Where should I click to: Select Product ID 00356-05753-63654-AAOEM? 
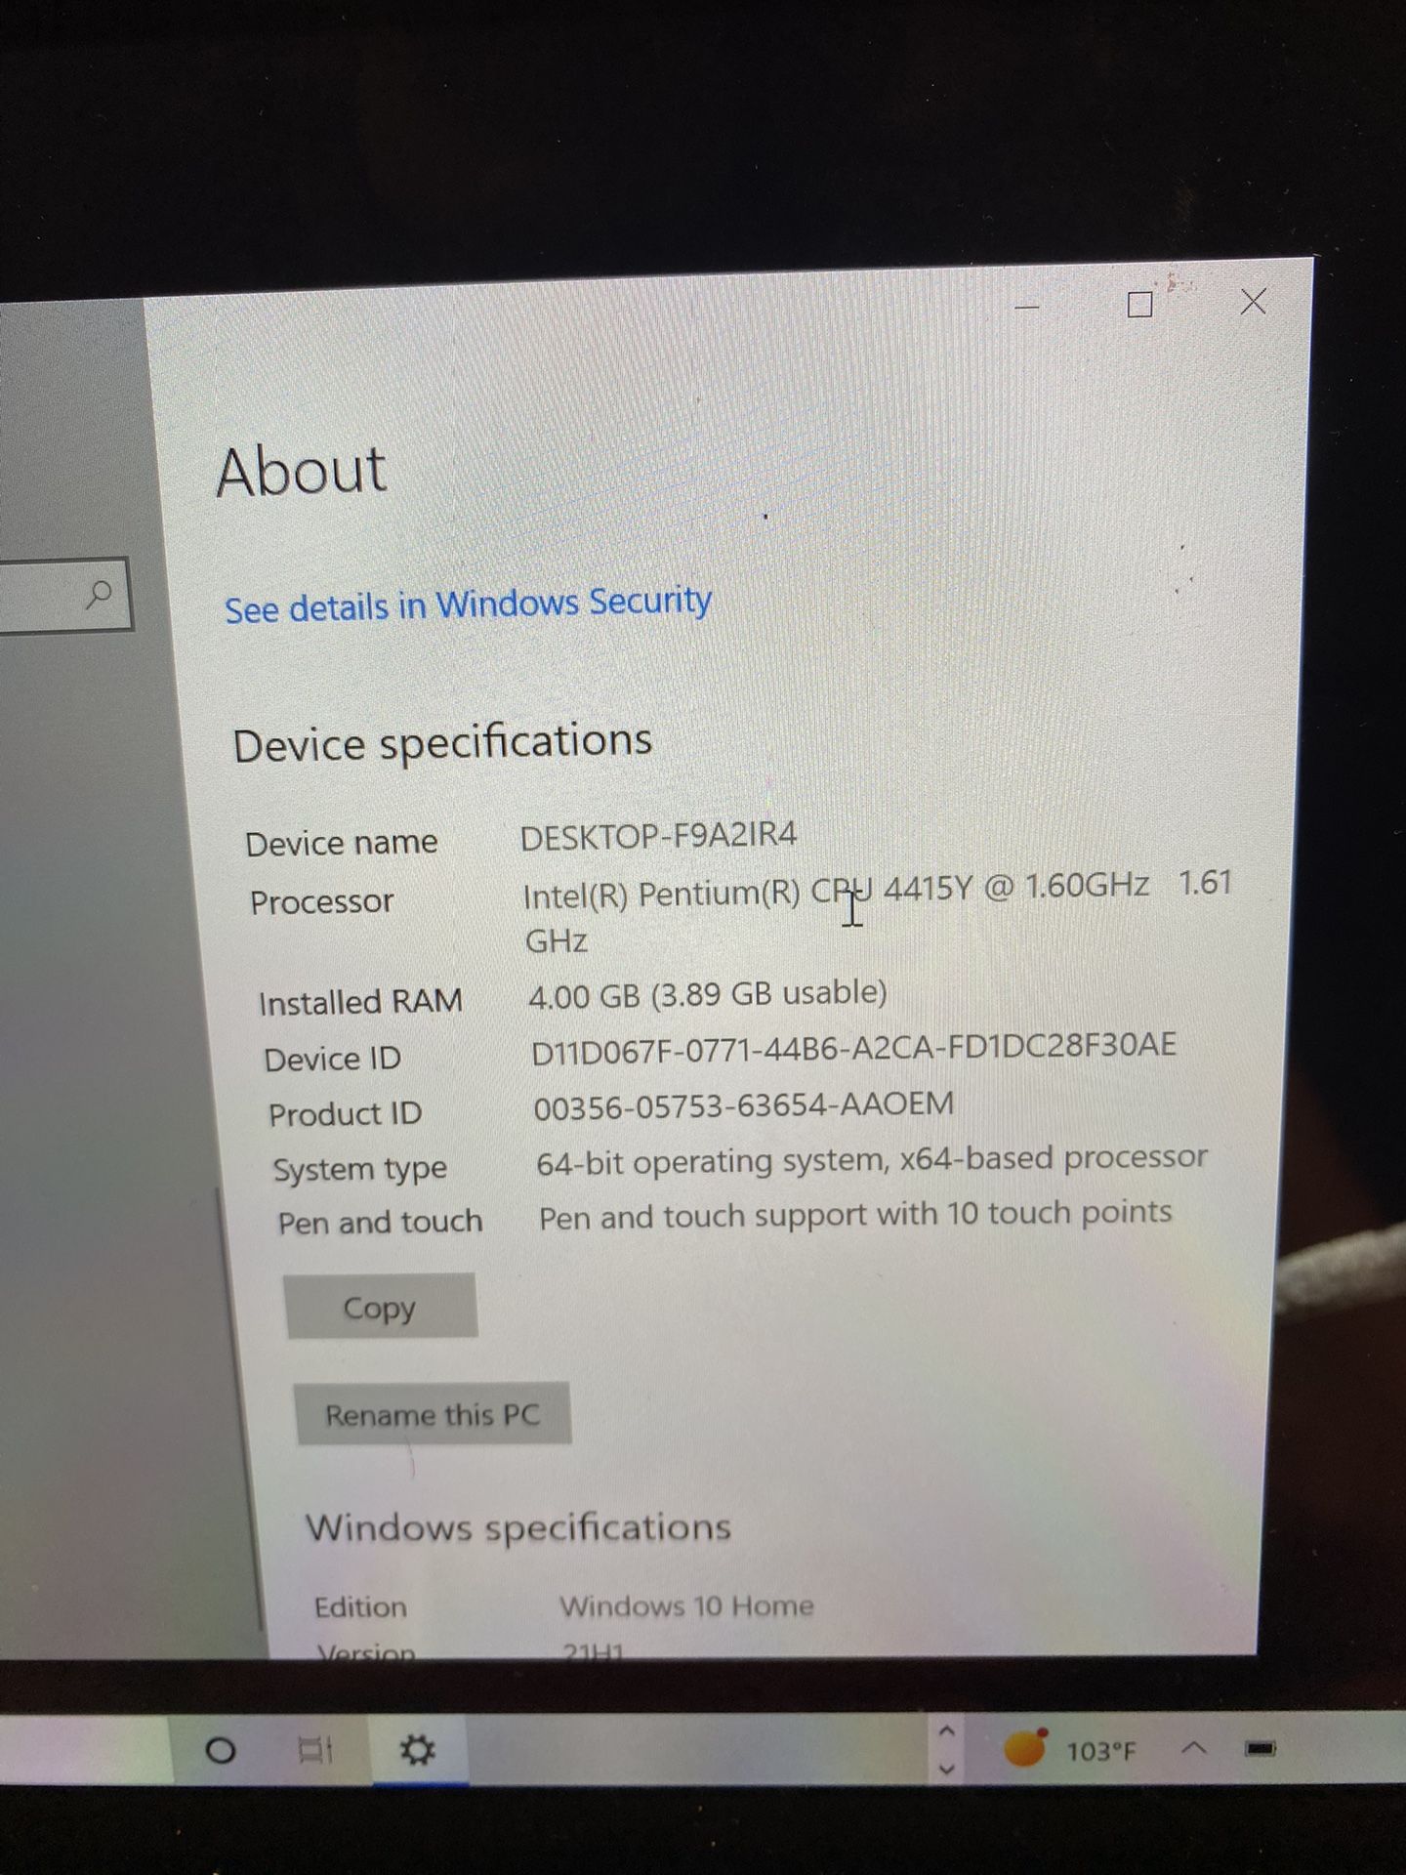click(x=744, y=1106)
